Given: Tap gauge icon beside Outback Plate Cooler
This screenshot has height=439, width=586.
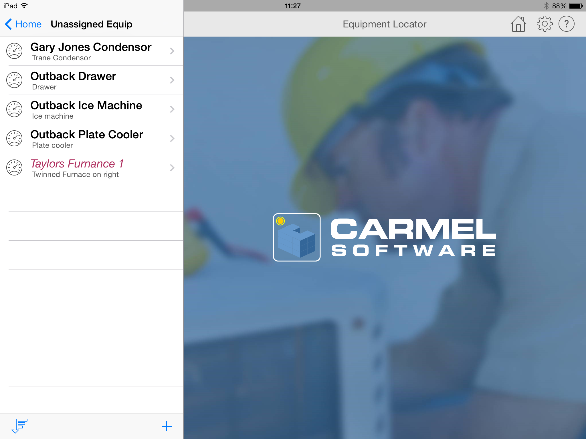Looking at the screenshot, I should click(14, 139).
